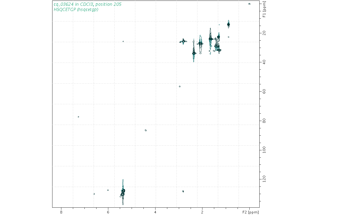Select the methyl cross-peak near 0.9 ppm

pos(228,24)
